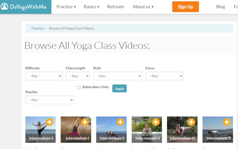Add plank pose Intermediate II video plus icon

(x=120, y=122)
